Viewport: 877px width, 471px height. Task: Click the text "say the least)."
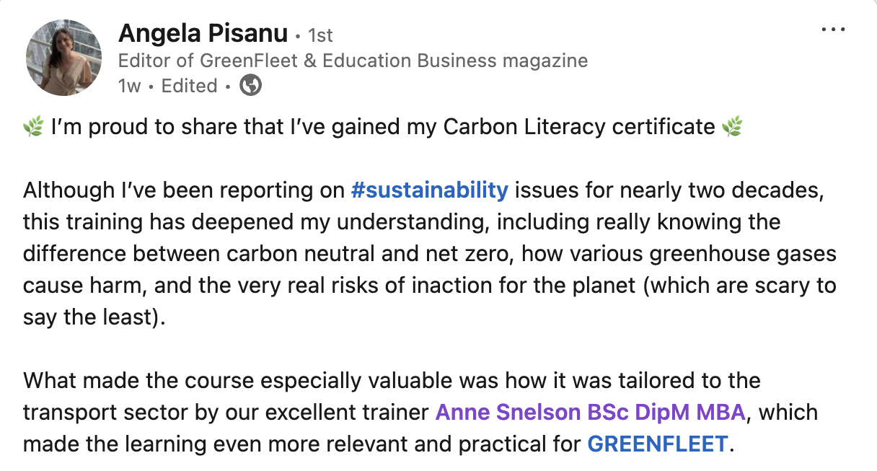coord(94,317)
